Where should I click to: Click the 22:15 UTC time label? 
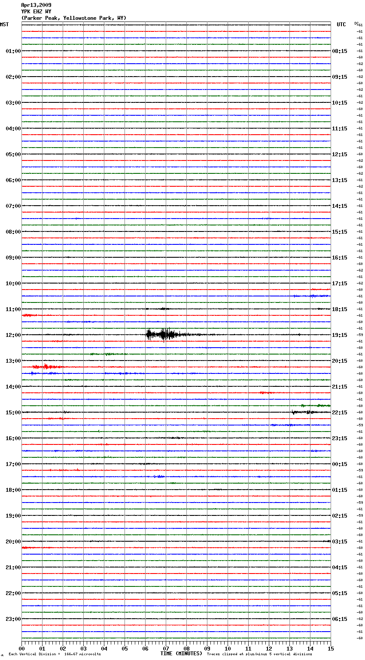(x=340, y=413)
